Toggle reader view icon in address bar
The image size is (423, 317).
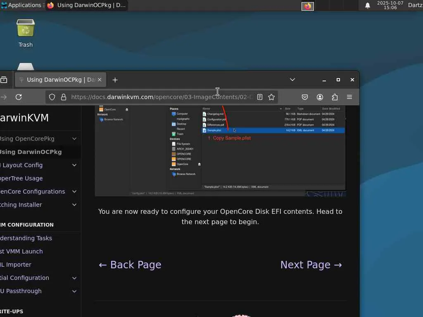pos(260,97)
